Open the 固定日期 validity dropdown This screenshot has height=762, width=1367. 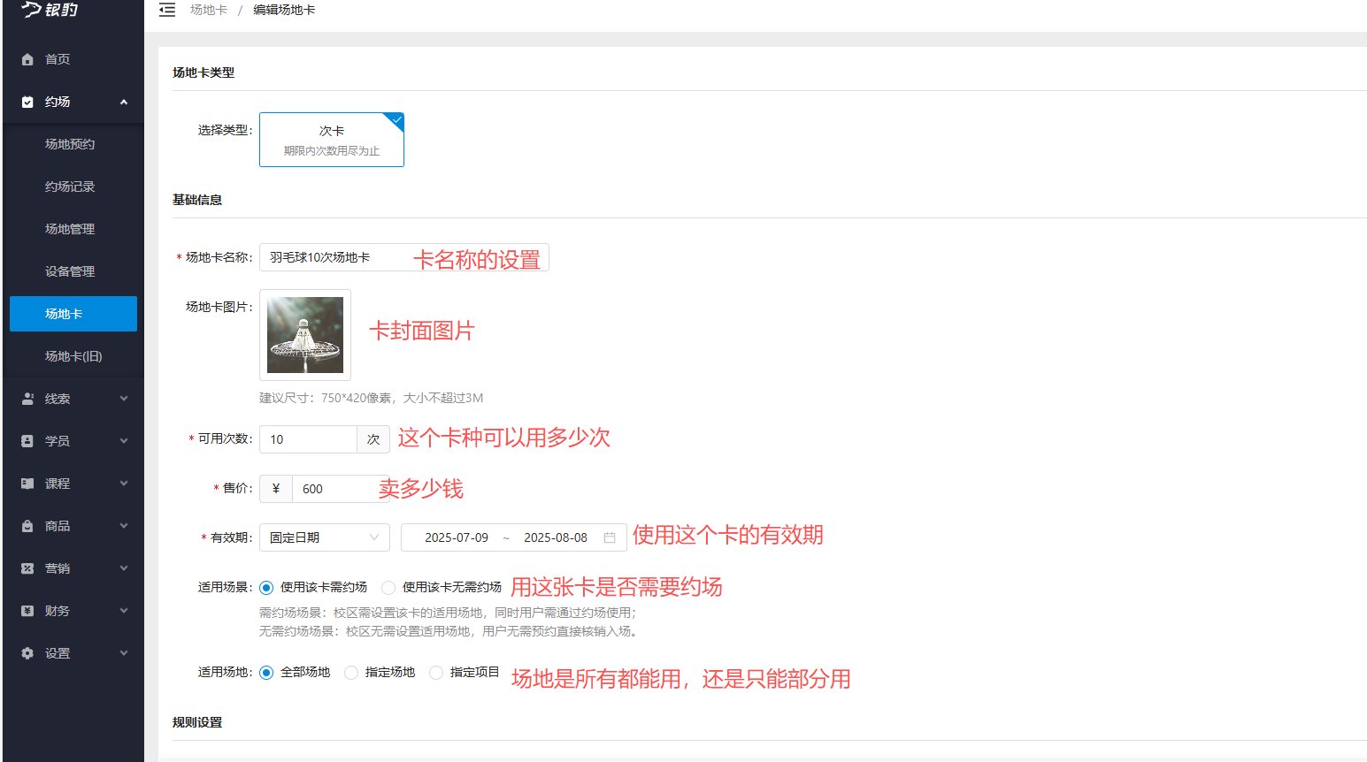click(x=324, y=537)
